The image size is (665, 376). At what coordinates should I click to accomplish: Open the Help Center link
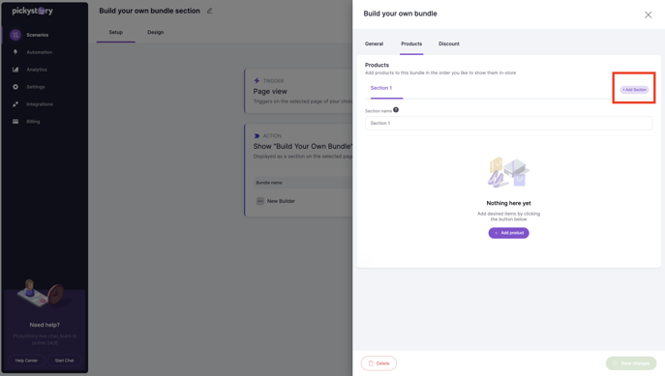coord(27,361)
